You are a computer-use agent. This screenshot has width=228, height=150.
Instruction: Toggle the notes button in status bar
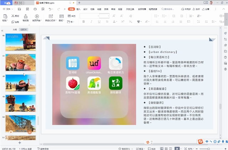click(x=140, y=149)
